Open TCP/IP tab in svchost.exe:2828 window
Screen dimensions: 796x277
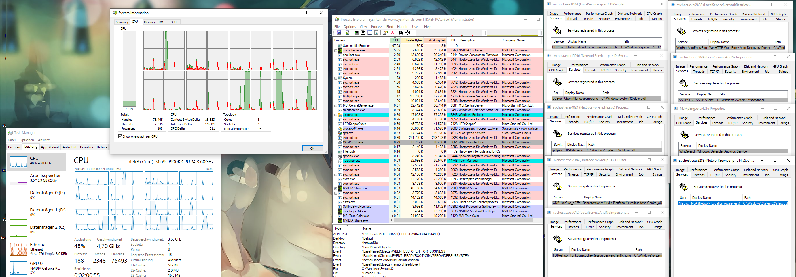[712, 20]
